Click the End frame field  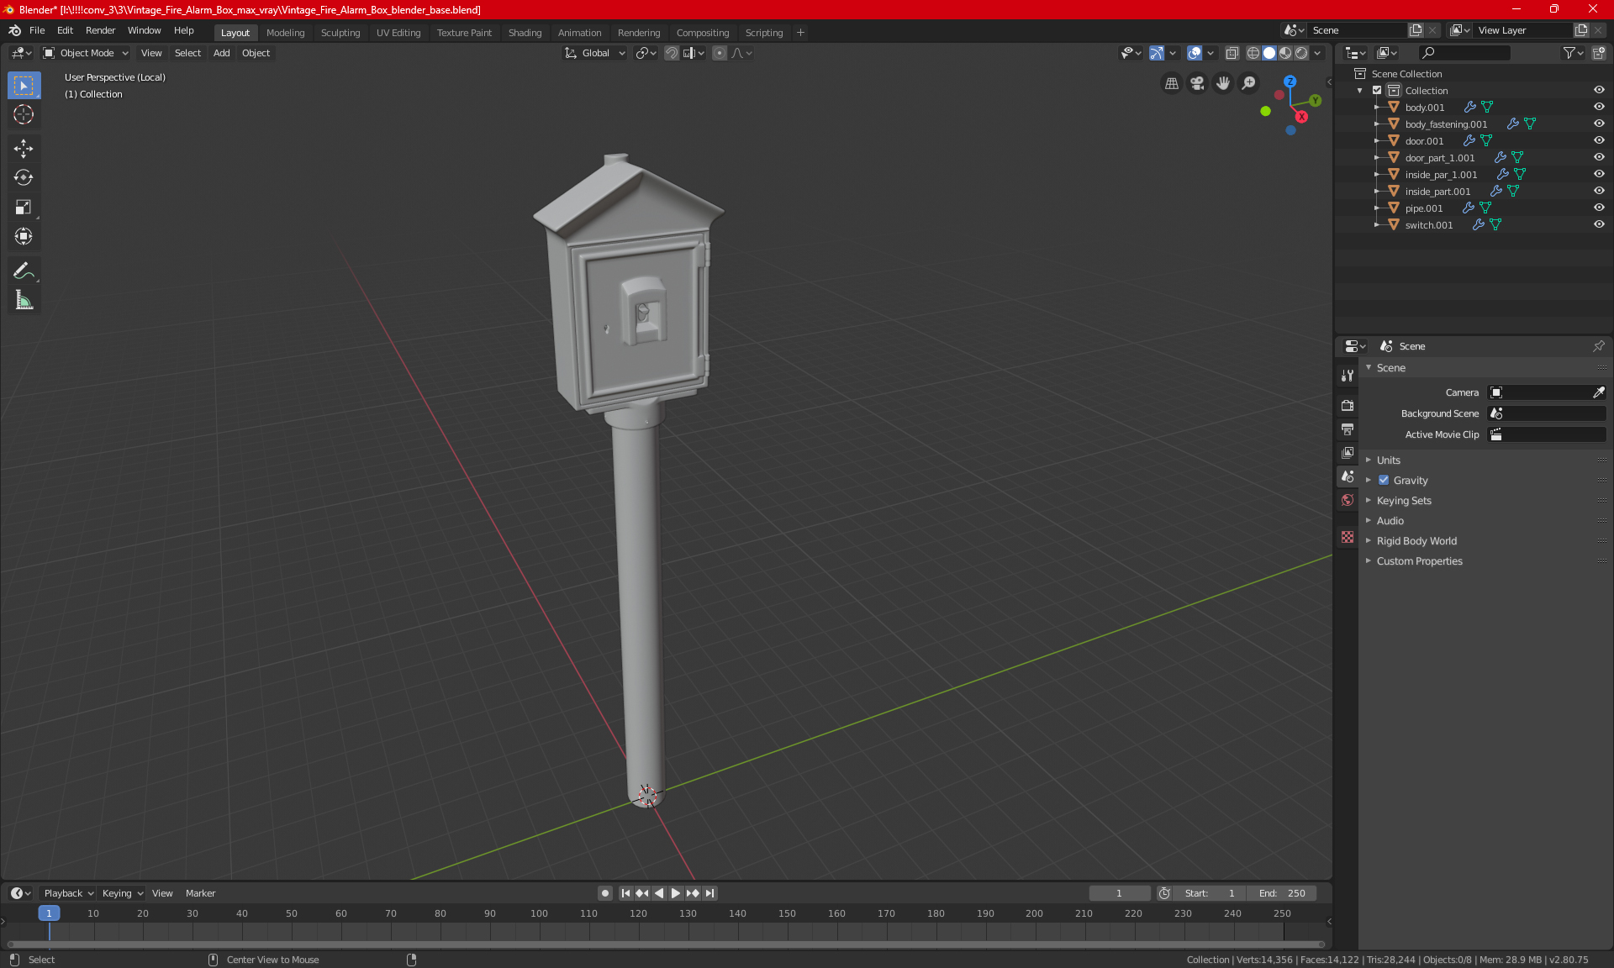pos(1282,893)
